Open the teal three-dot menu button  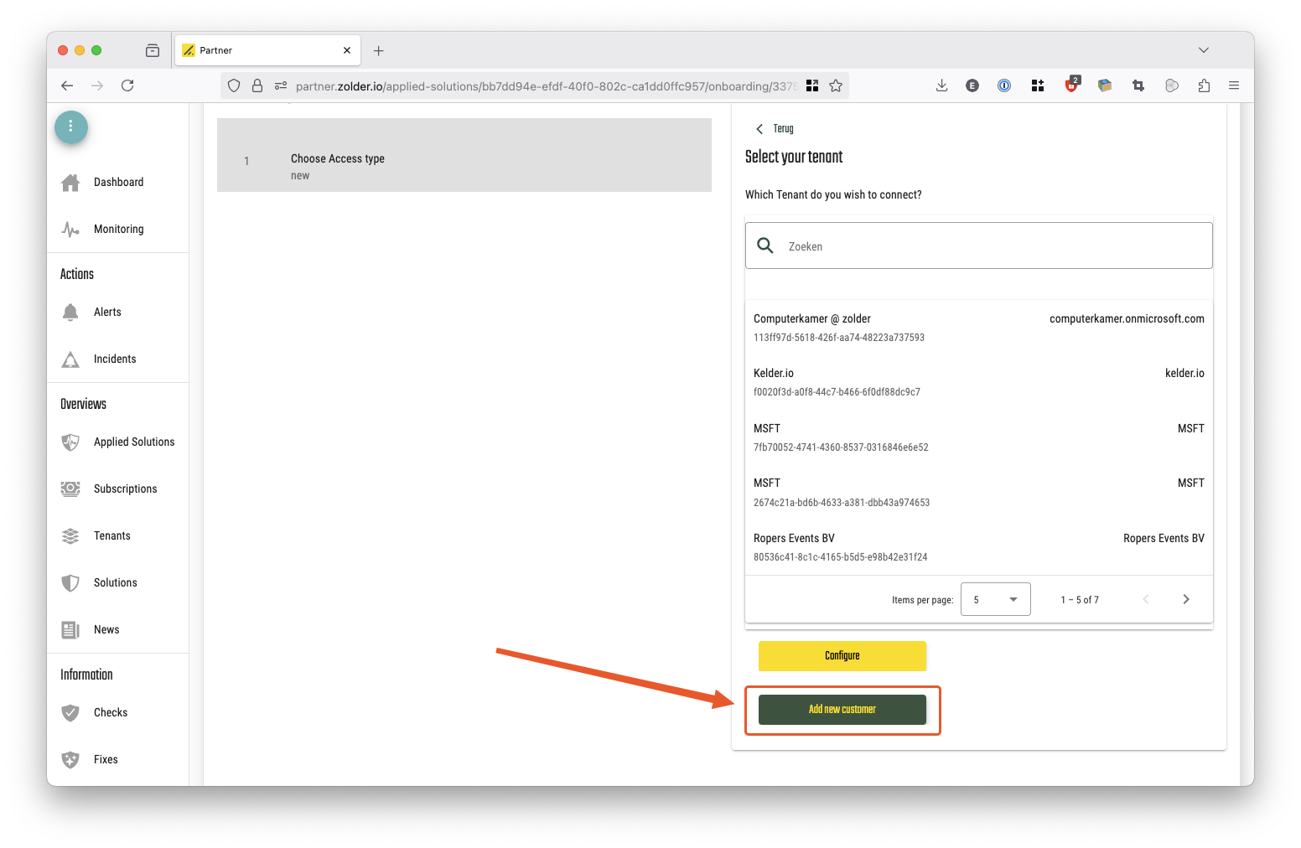(x=71, y=127)
